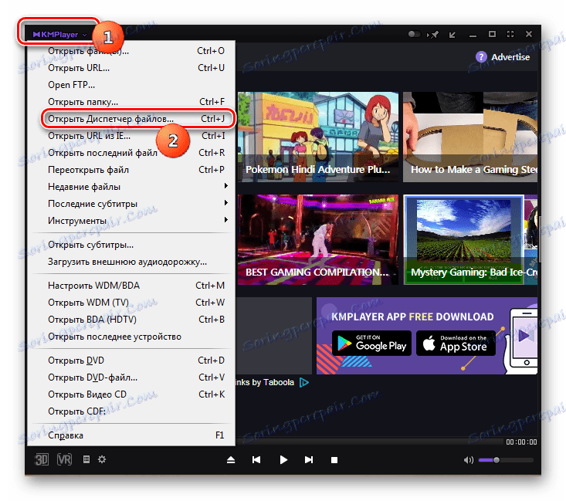The height and width of the screenshot is (501, 566).
Task: Expand the Недавние файлы submenu
Action: point(131,187)
